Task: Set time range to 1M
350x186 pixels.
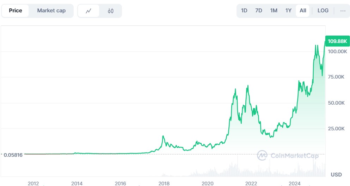Action: click(x=274, y=11)
